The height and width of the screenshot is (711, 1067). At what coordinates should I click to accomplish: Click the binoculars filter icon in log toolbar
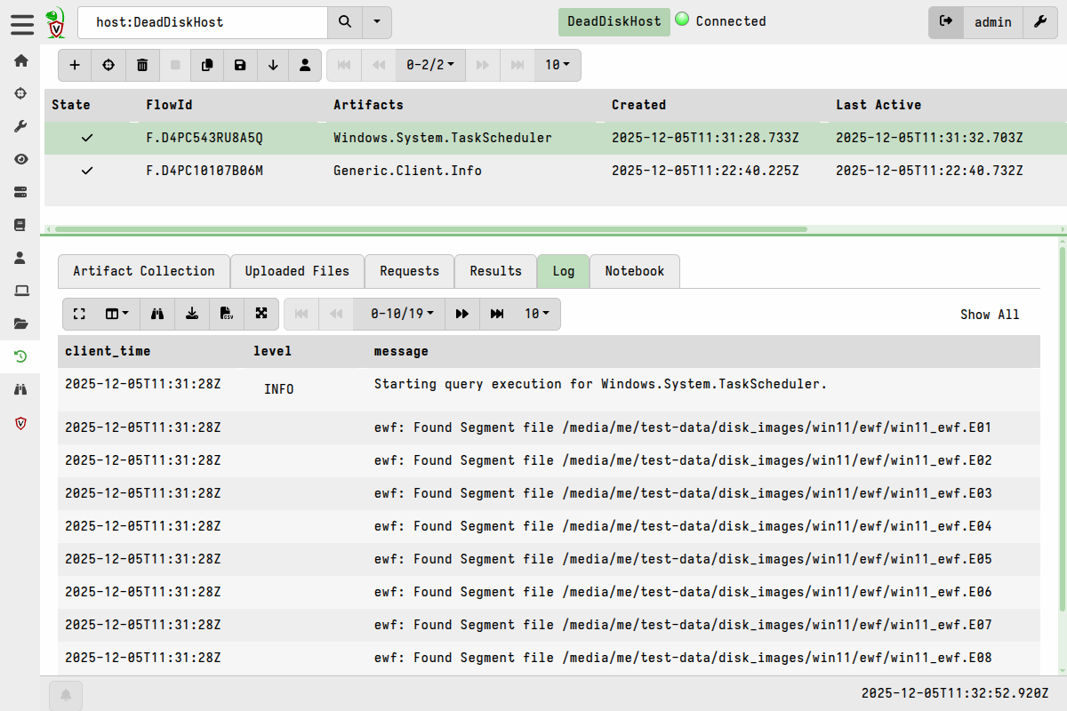pos(157,314)
